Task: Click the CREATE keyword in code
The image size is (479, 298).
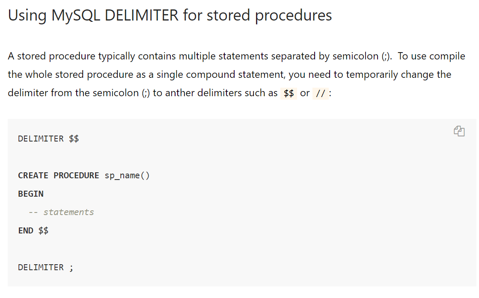Action: [x=33, y=175]
